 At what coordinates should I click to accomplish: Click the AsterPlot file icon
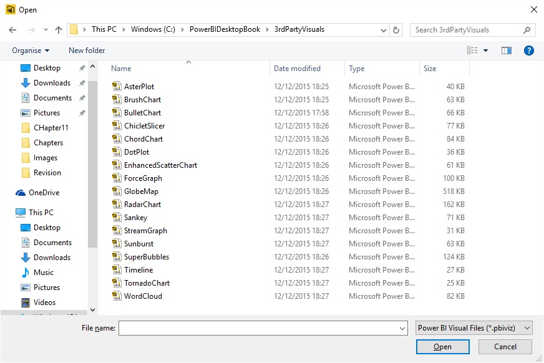point(117,86)
